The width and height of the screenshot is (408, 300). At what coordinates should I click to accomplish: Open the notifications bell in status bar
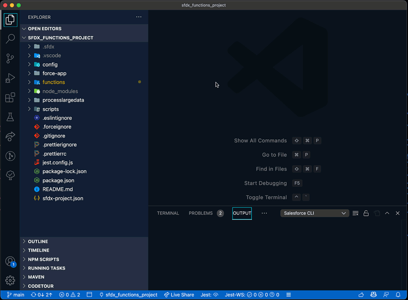[398, 295]
